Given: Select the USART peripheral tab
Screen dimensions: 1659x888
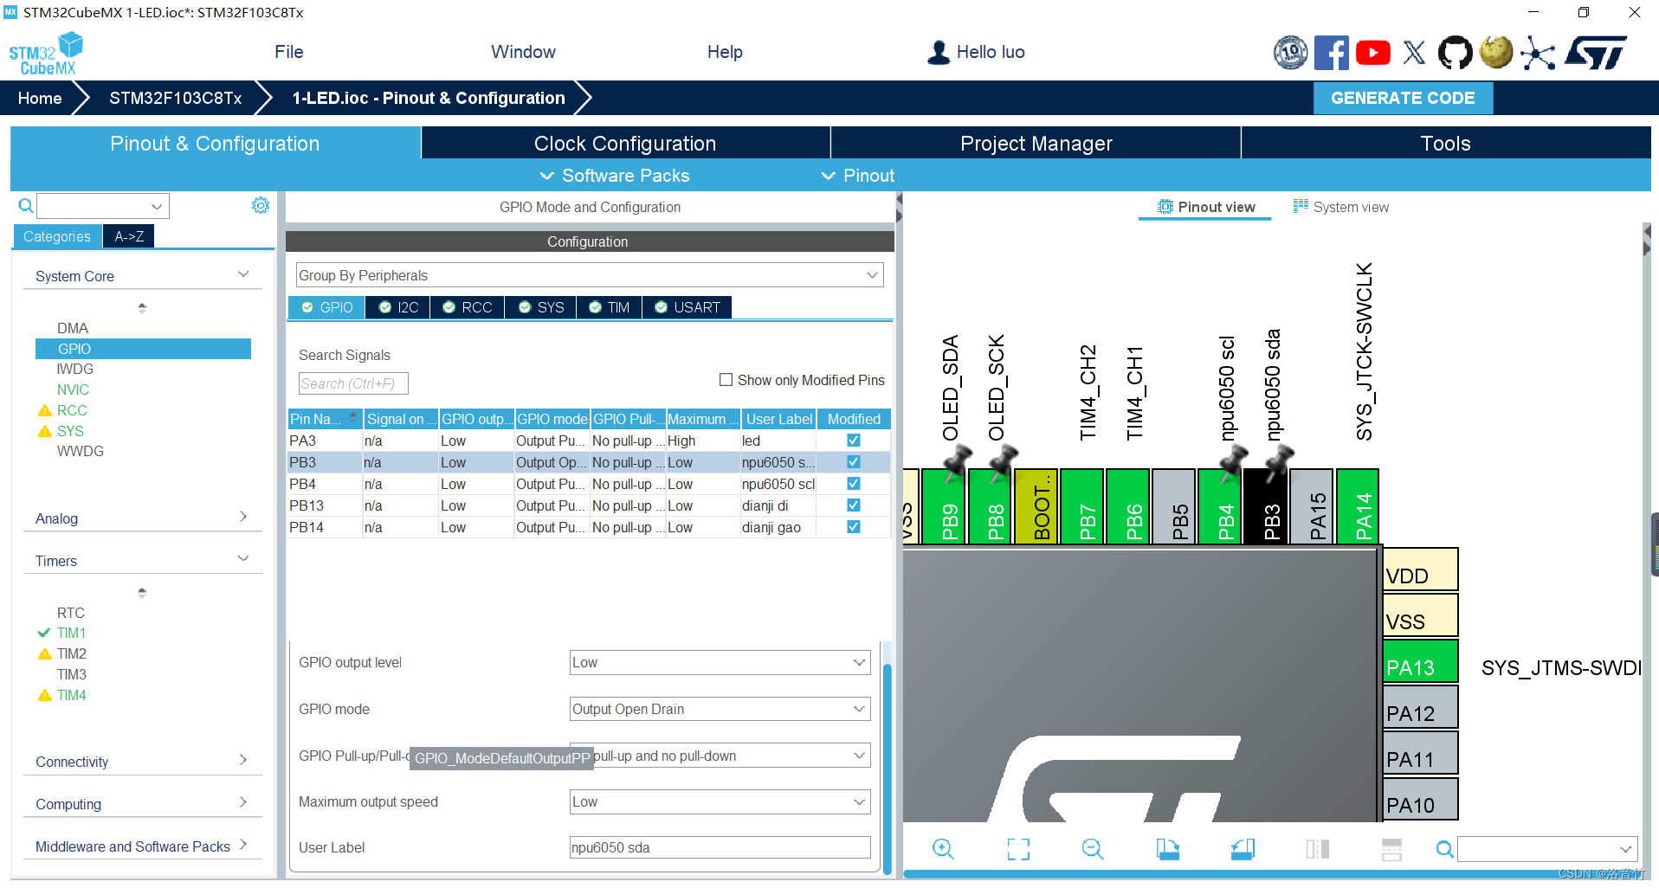Looking at the screenshot, I should tap(687, 307).
